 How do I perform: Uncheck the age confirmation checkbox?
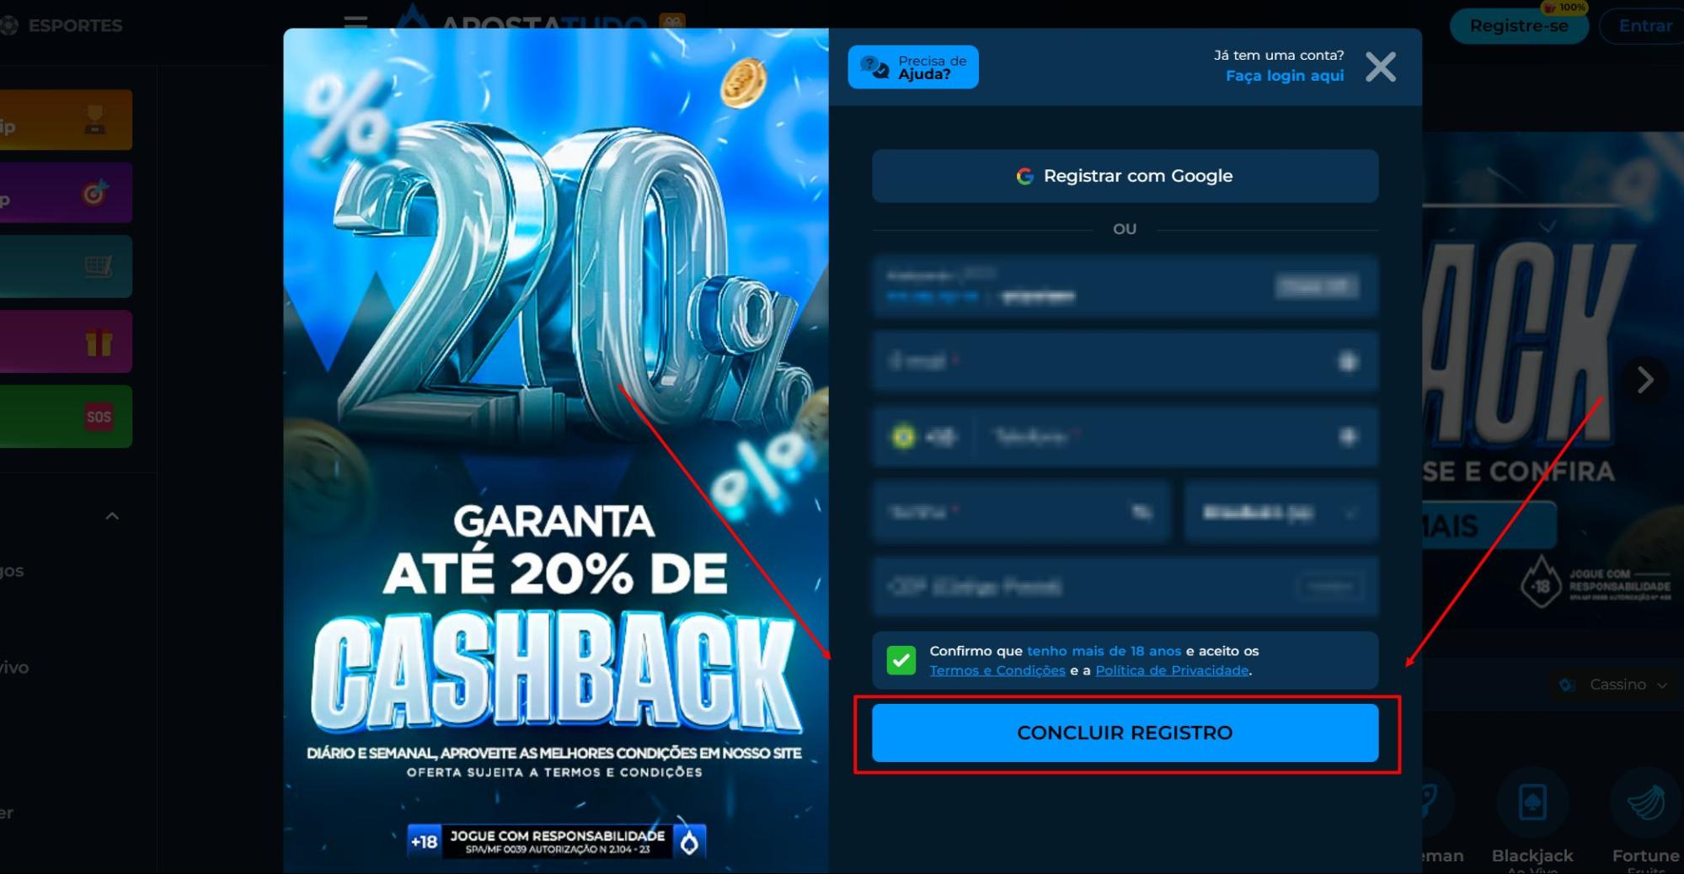901,660
